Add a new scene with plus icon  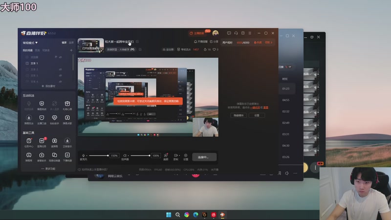(x=71, y=50)
